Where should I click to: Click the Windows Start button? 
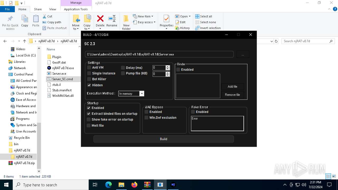[x=6, y=185]
